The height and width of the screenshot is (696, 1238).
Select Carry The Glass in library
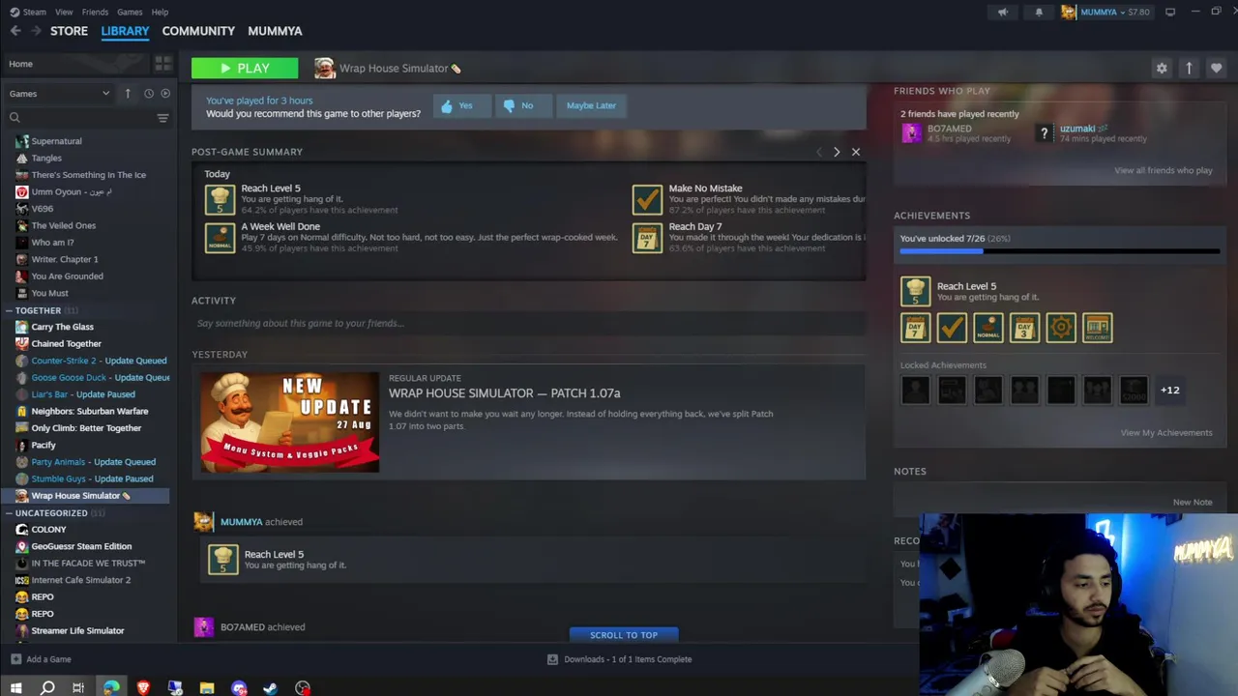(x=62, y=327)
